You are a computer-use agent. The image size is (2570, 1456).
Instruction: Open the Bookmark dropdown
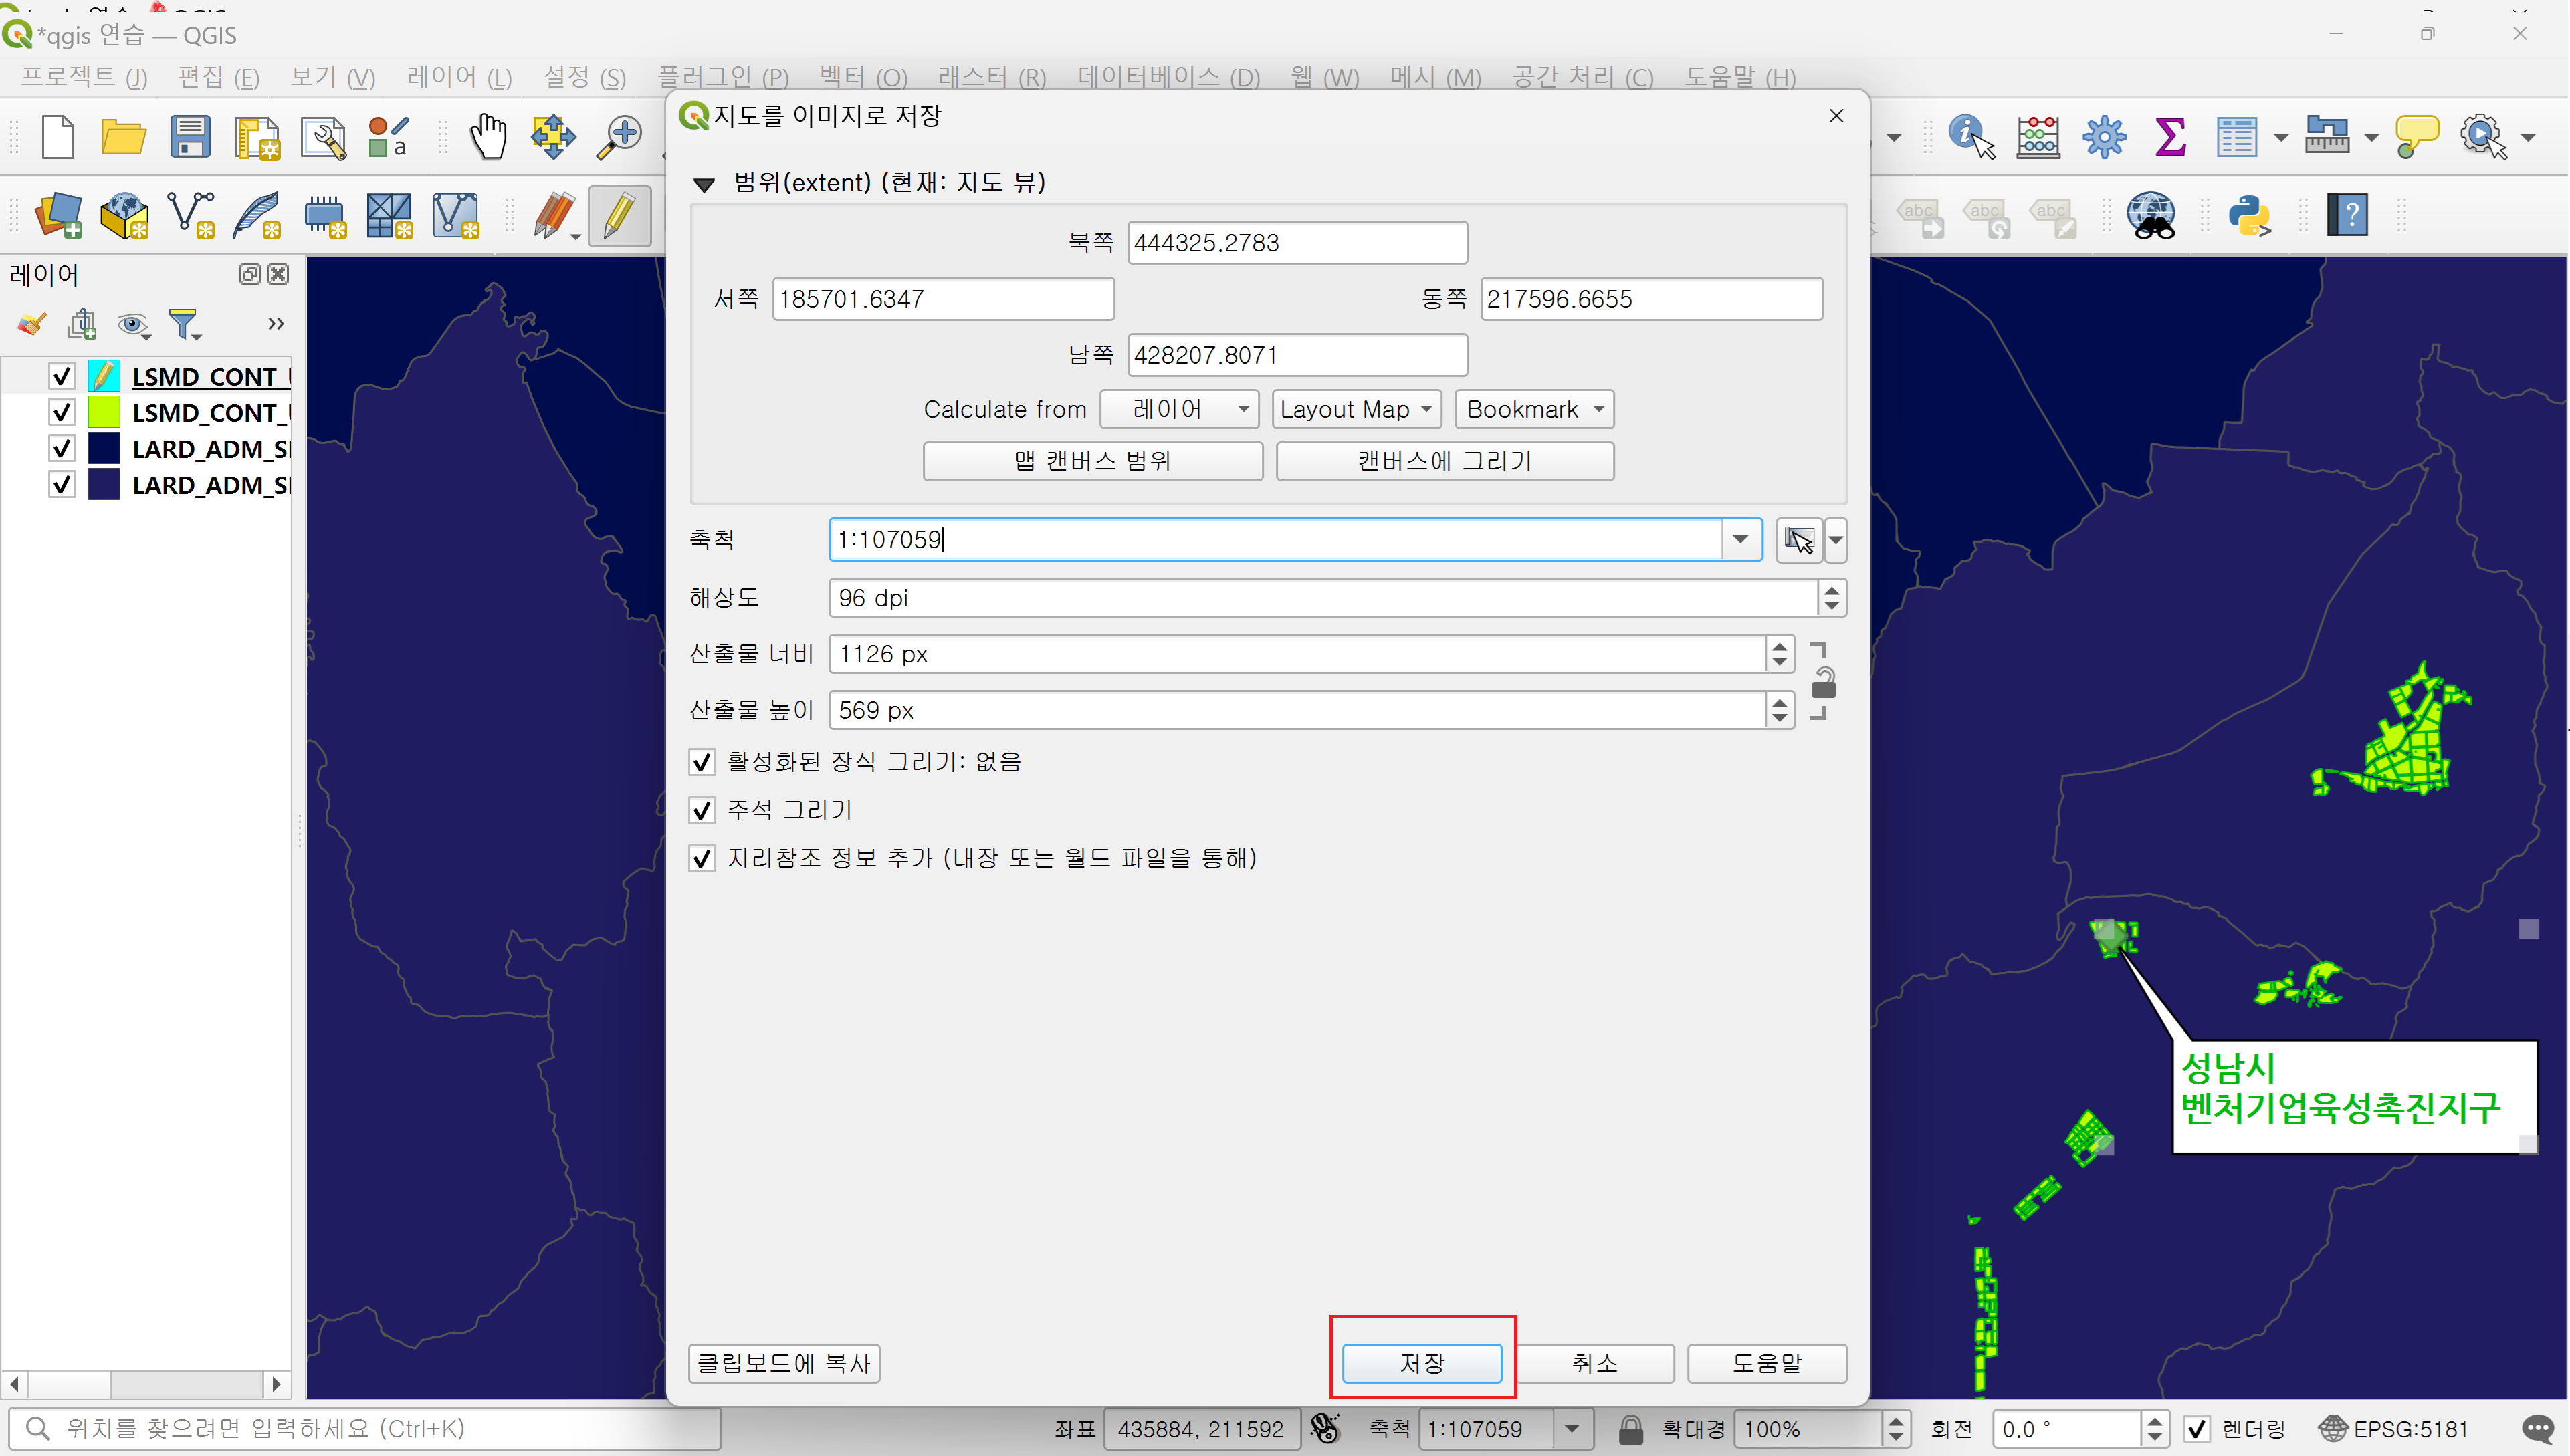(x=1533, y=409)
